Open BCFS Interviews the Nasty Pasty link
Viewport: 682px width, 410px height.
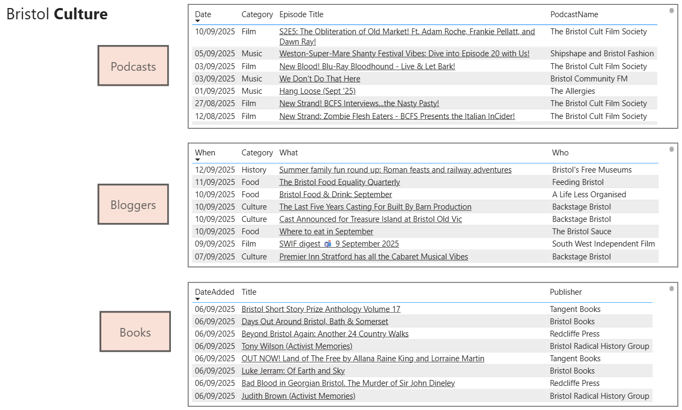(x=359, y=103)
